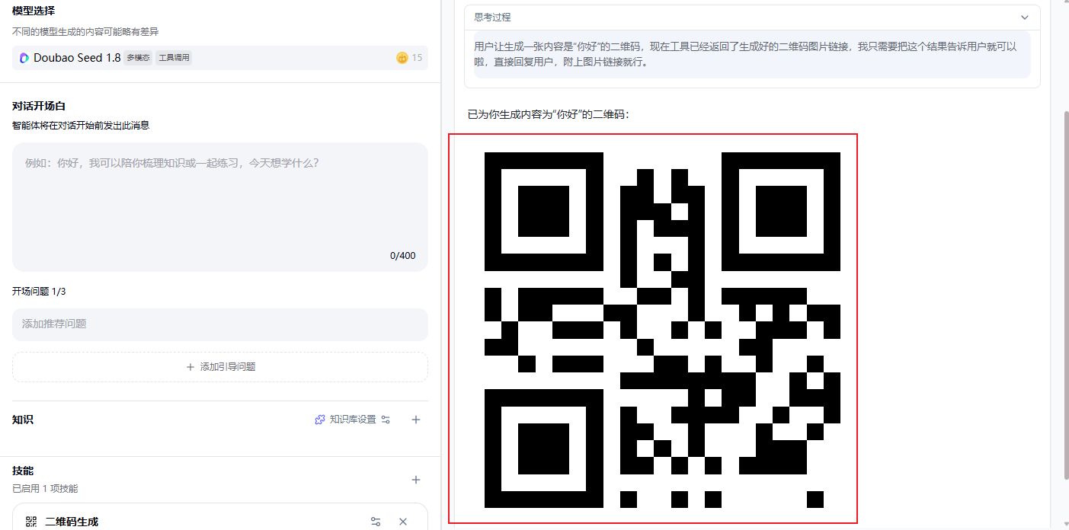This screenshot has height=530, width=1069.
Task: Add a skill with the 技能 plus icon
Action: coord(416,480)
